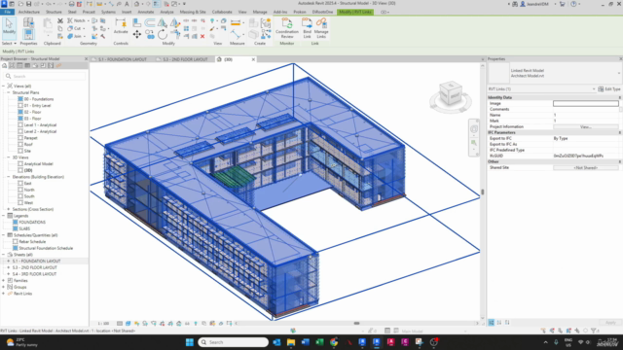Toggle the 00 - Foundations view checkbox
The image size is (623, 350).
pyautogui.click(x=20, y=99)
